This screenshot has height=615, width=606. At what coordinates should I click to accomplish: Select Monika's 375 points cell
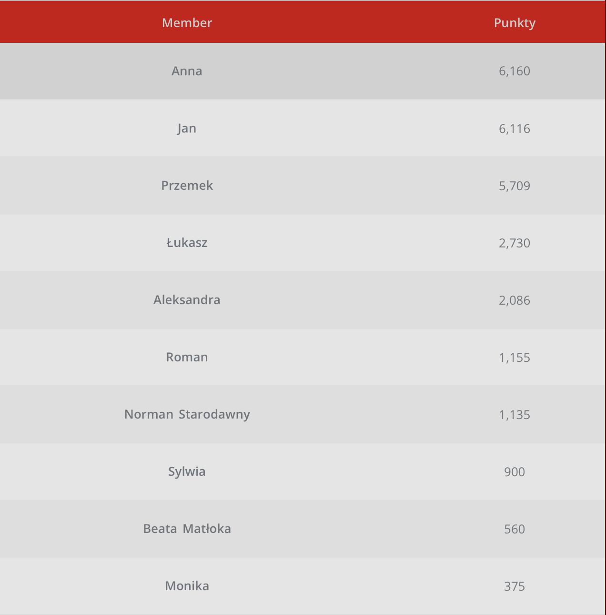[515, 586]
